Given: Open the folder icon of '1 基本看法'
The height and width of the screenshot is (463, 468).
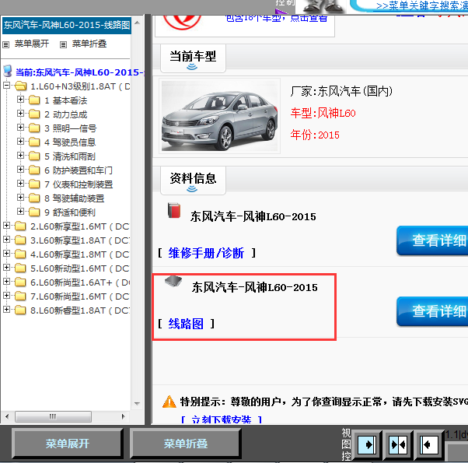Looking at the screenshot, I should click(x=34, y=100).
